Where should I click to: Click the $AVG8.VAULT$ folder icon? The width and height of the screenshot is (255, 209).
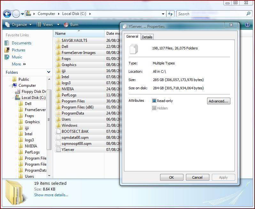point(58,41)
